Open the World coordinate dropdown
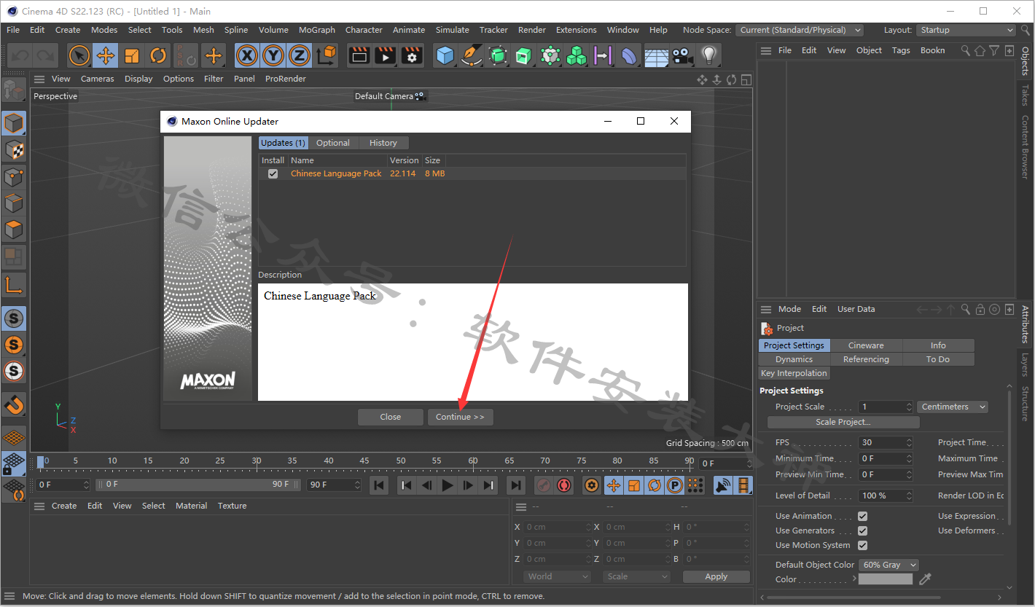Screen dimensions: 1035x607 tap(557, 576)
